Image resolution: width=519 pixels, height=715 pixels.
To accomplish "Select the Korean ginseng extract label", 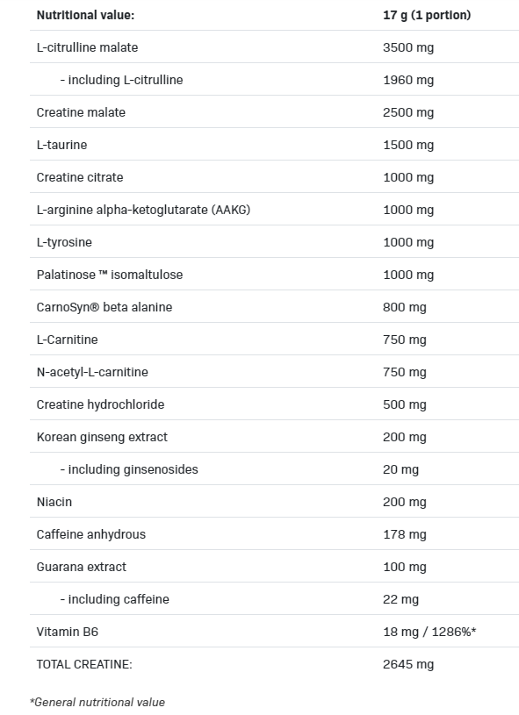I will [102, 437].
